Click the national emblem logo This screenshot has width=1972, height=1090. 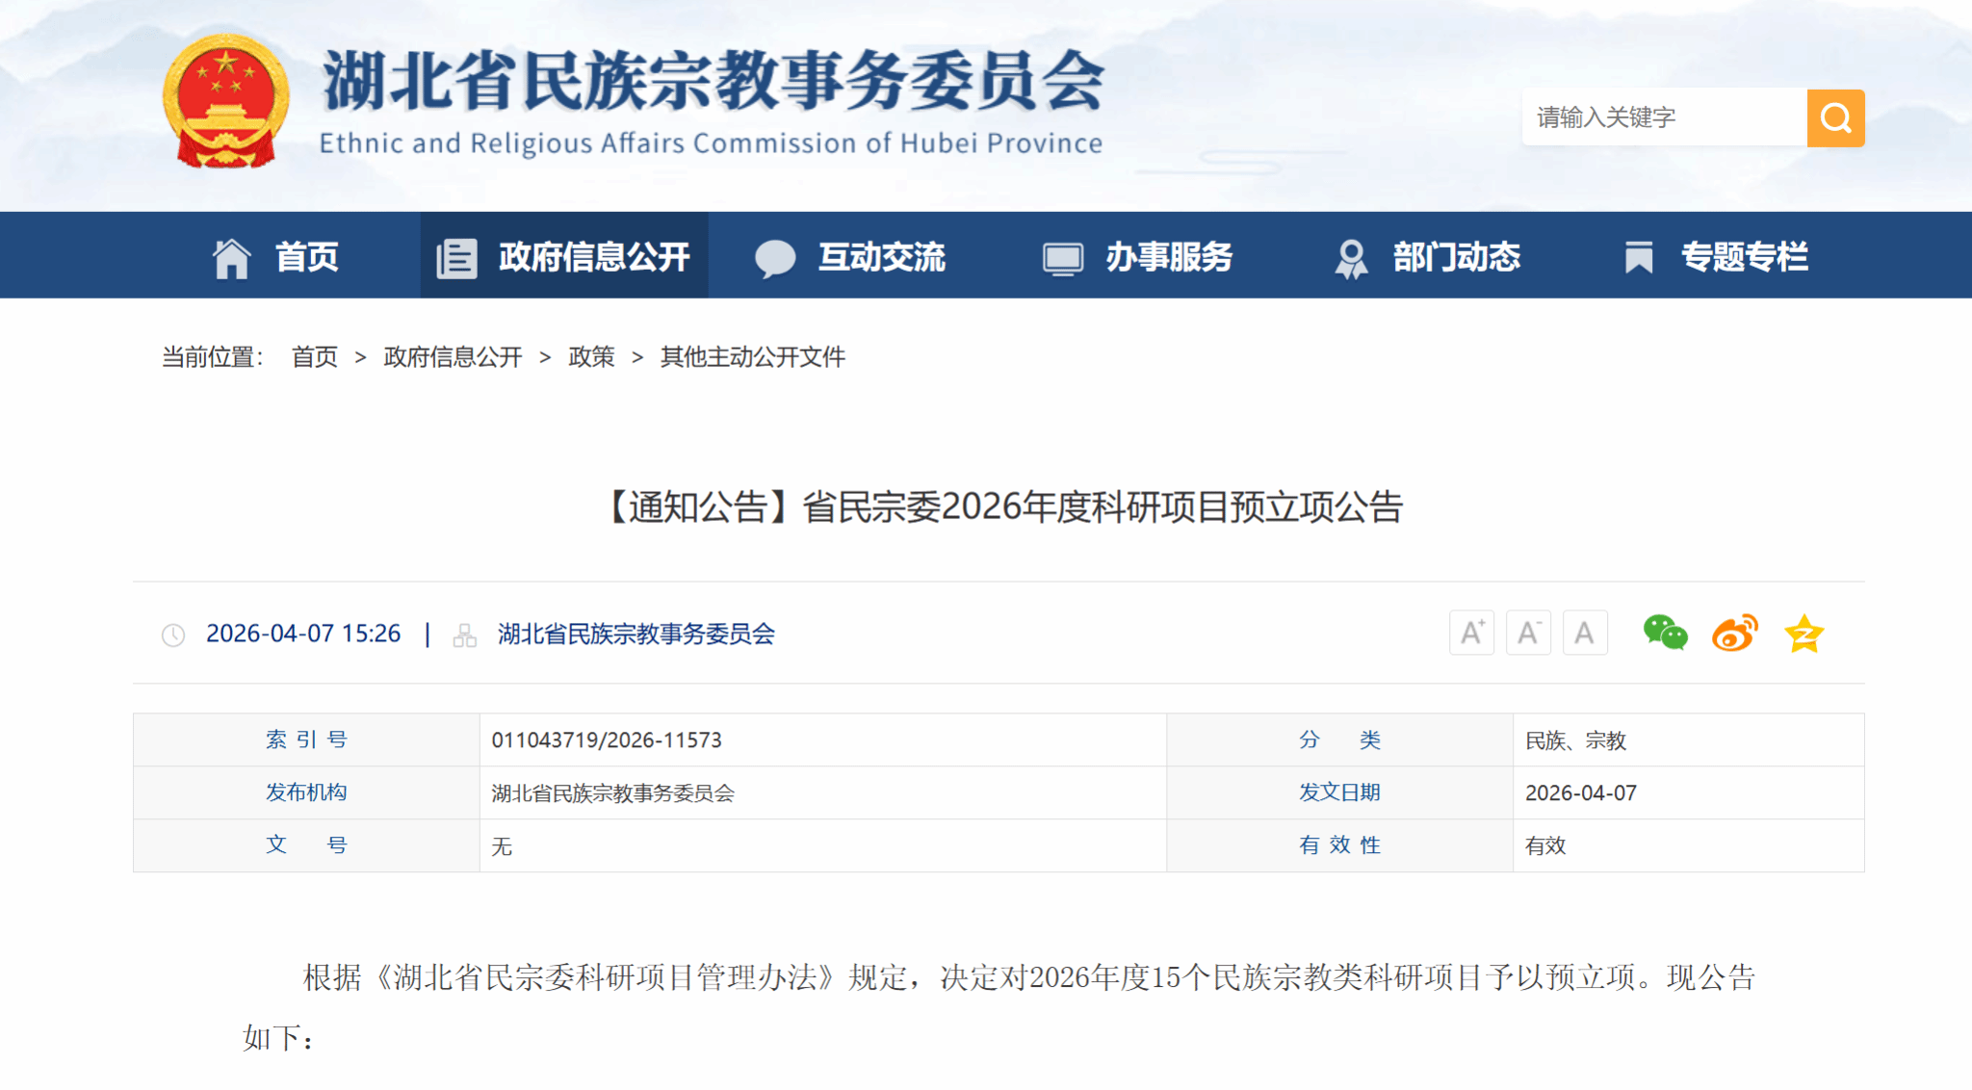pyautogui.click(x=226, y=102)
